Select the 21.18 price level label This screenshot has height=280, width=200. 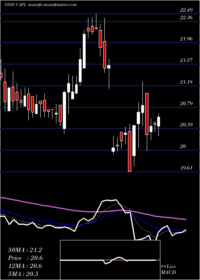[186, 82]
